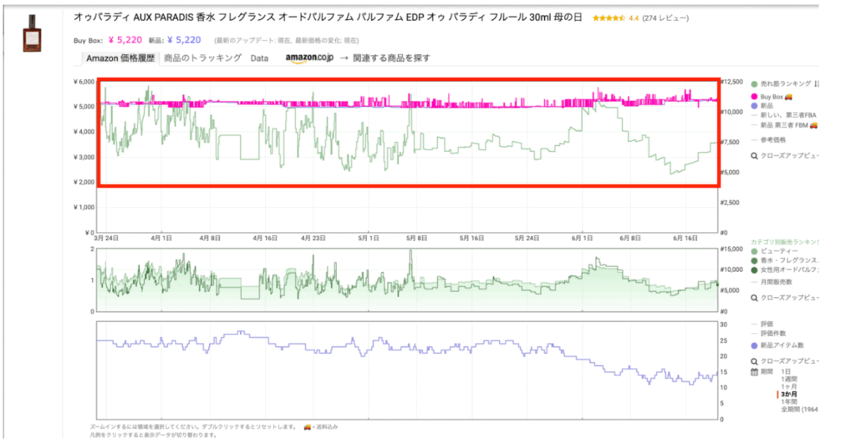Open the 商品のトラッキング tab

(x=203, y=58)
